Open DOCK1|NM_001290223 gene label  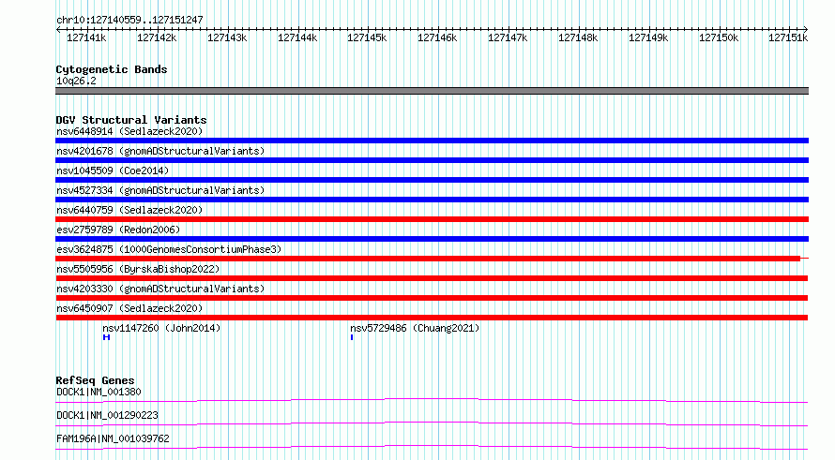coord(107,415)
